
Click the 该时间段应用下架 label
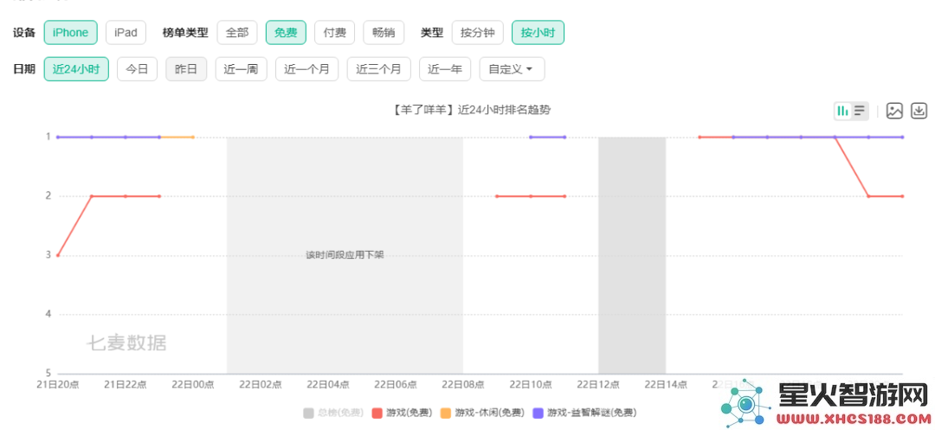345,255
